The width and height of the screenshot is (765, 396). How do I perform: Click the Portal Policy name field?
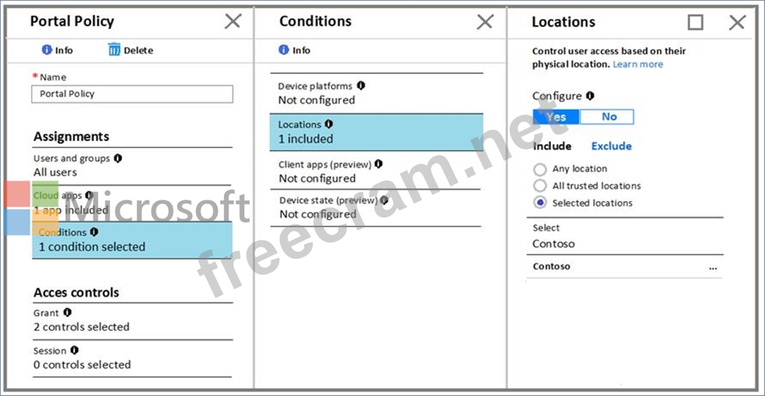[x=132, y=94]
